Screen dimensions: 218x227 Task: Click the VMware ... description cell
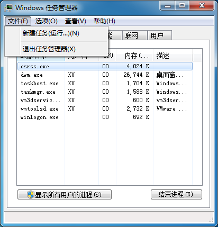pos(171,109)
